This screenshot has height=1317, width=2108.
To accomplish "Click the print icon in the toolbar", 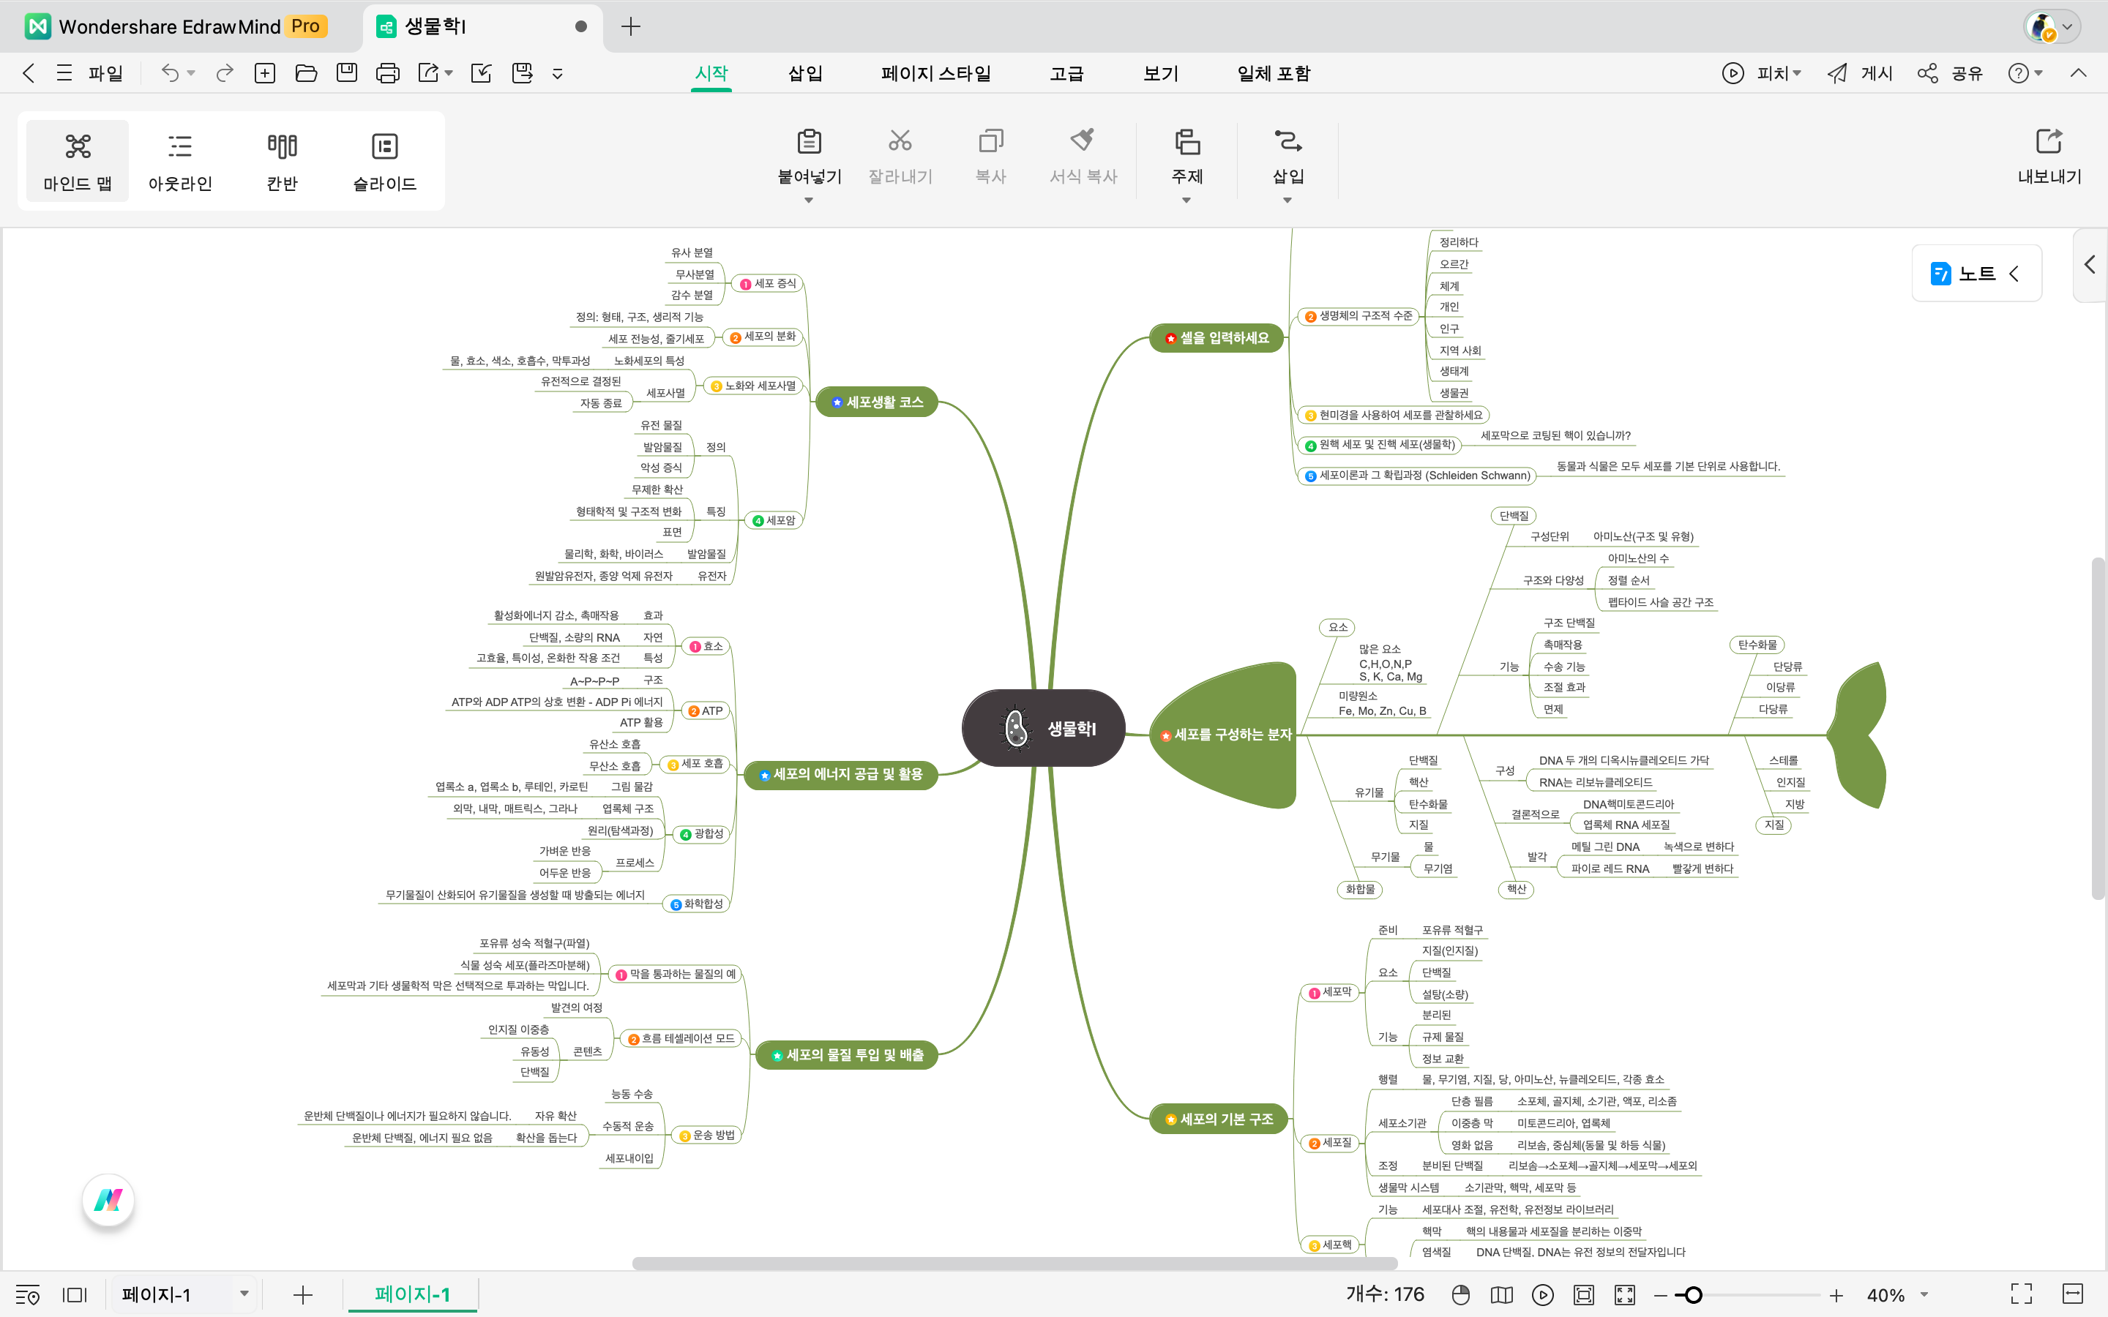I will (x=388, y=73).
